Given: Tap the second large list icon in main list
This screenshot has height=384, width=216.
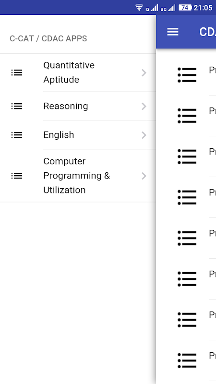Looking at the screenshot, I should point(187,116).
